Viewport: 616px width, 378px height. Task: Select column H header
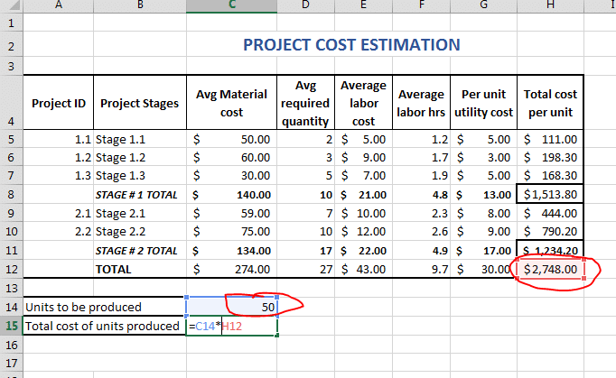[550, 6]
